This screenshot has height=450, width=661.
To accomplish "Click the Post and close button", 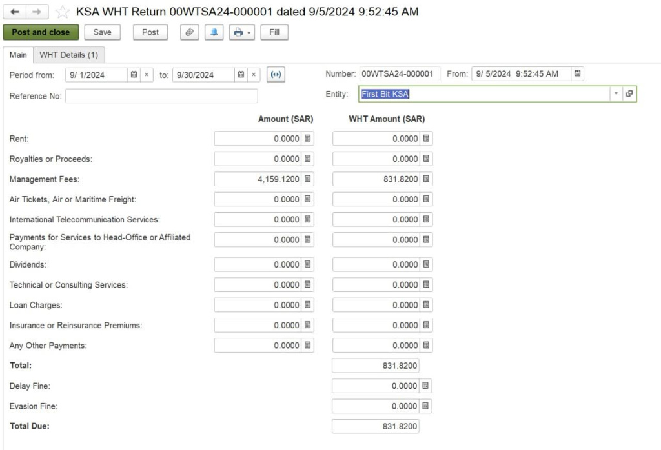I will click(x=40, y=32).
